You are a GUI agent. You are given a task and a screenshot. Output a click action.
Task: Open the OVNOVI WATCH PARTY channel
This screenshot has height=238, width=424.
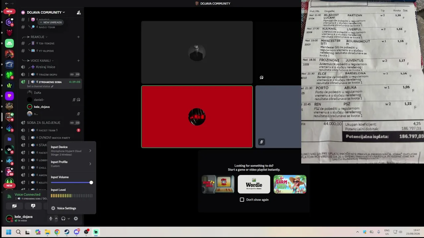tap(50, 138)
